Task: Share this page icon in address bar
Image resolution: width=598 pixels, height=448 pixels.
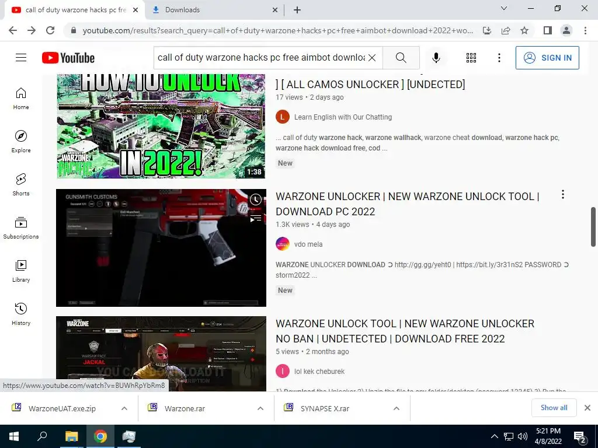Action: 506,30
